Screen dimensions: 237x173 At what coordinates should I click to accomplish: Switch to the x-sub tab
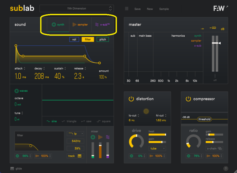click(103, 25)
